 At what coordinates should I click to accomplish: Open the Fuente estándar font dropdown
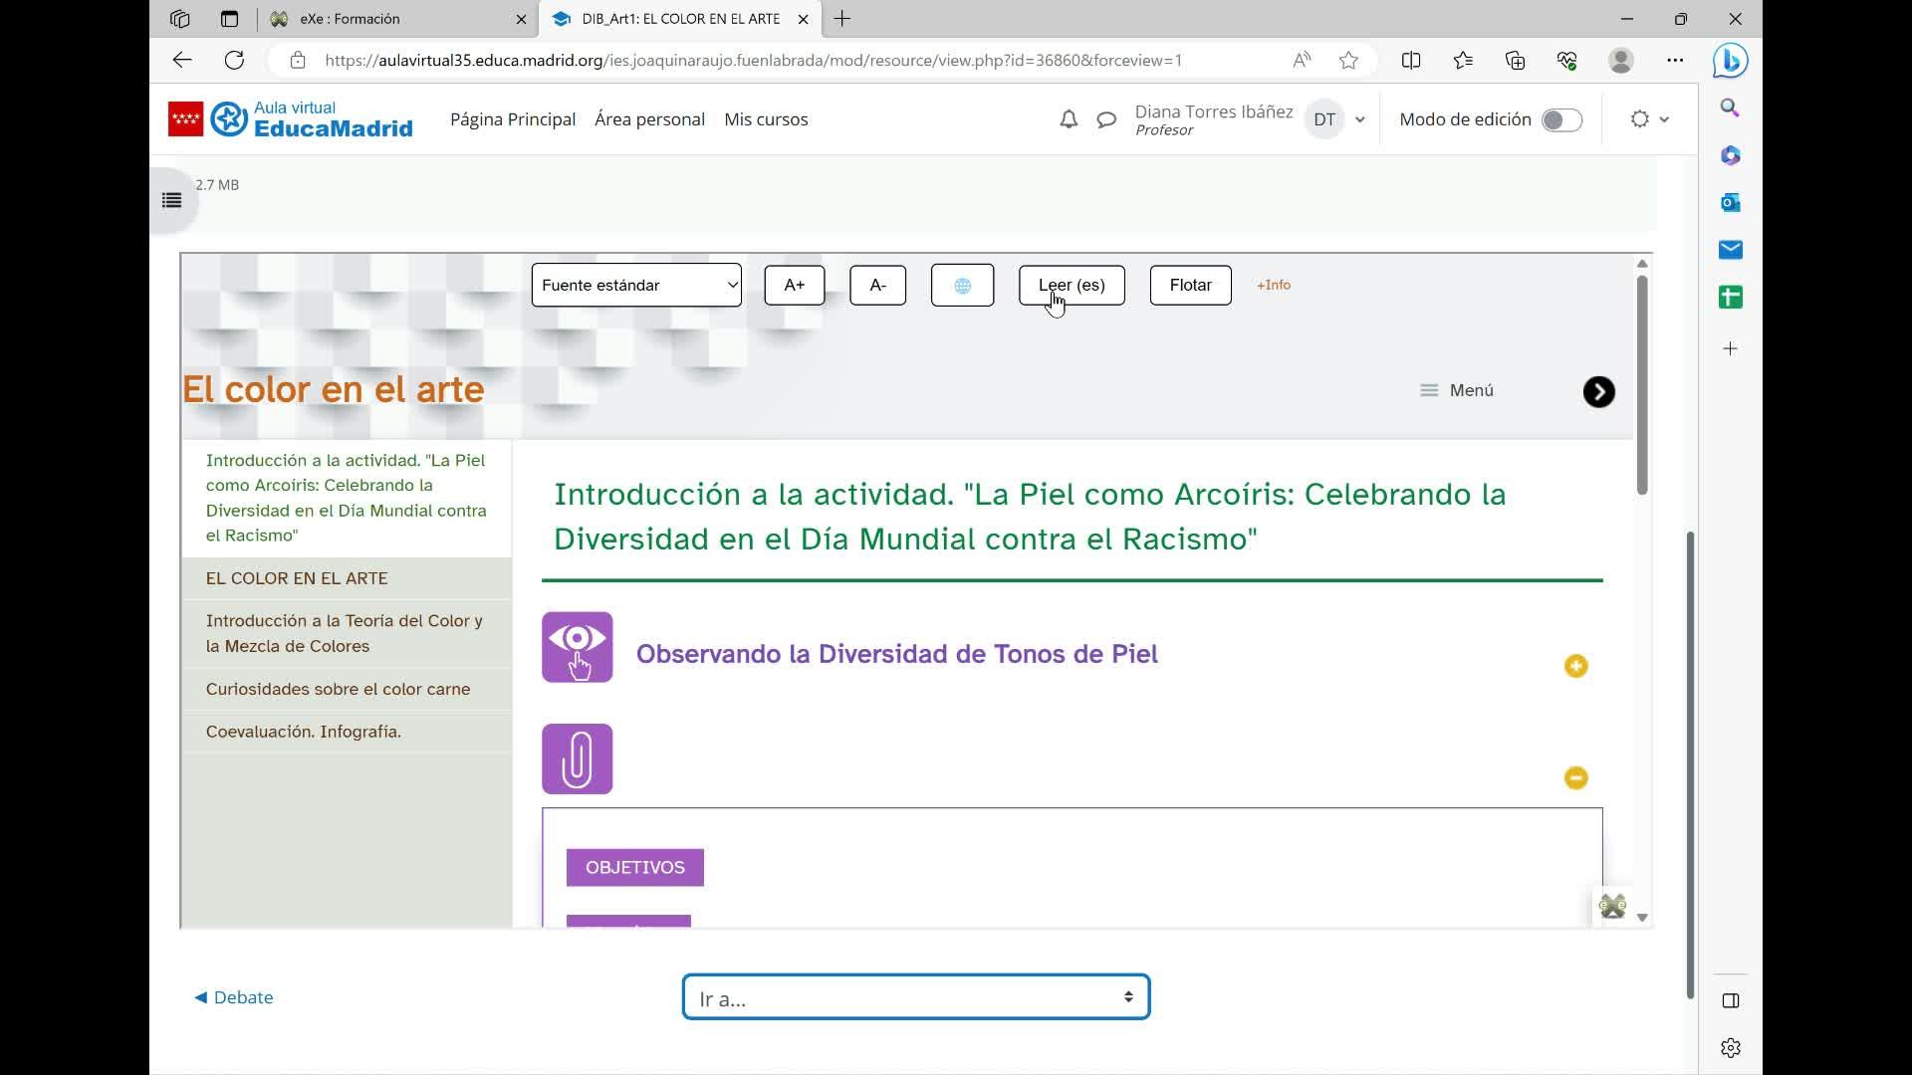(636, 286)
